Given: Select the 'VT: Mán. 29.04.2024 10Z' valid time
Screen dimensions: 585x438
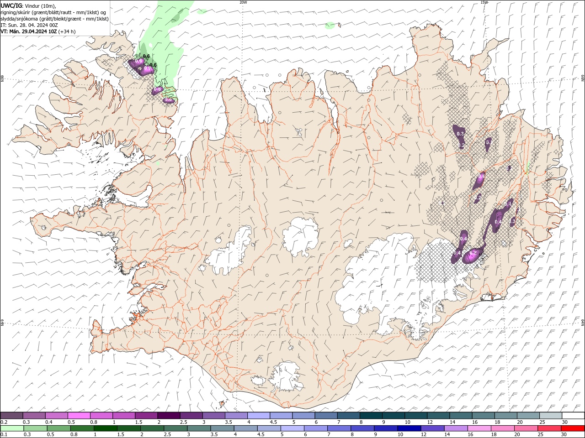Looking at the screenshot, I should point(29,31).
